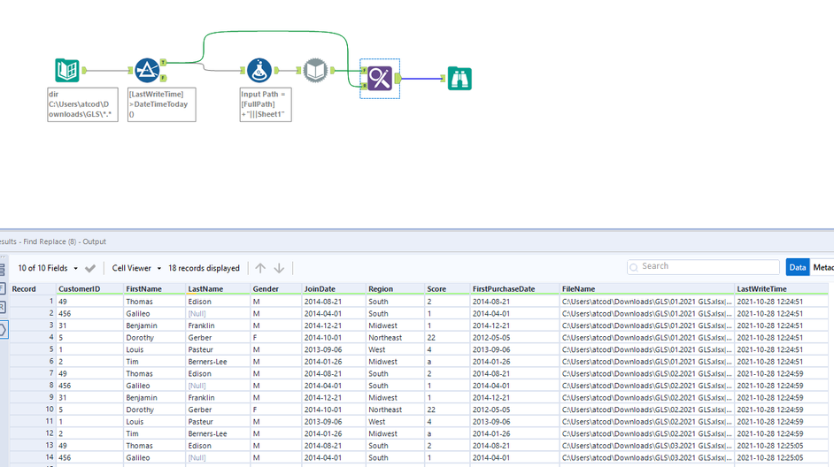Click the next record down arrow
834x467 pixels.
click(x=279, y=268)
